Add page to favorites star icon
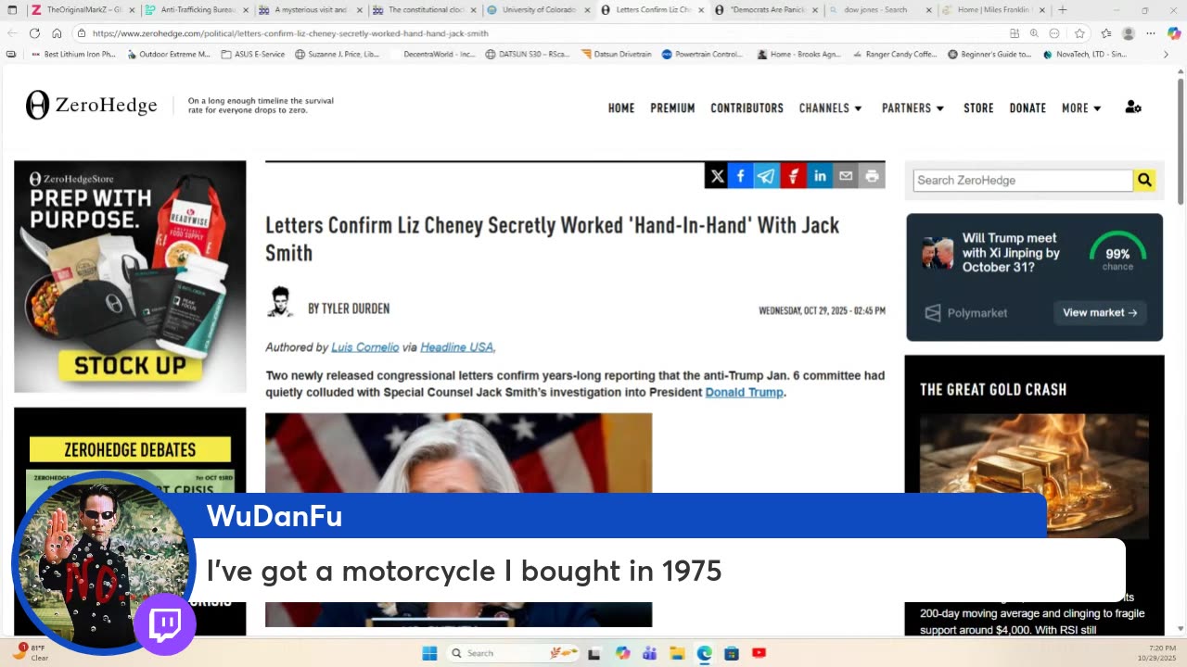Viewport: 1187px width, 667px height. tap(1079, 33)
